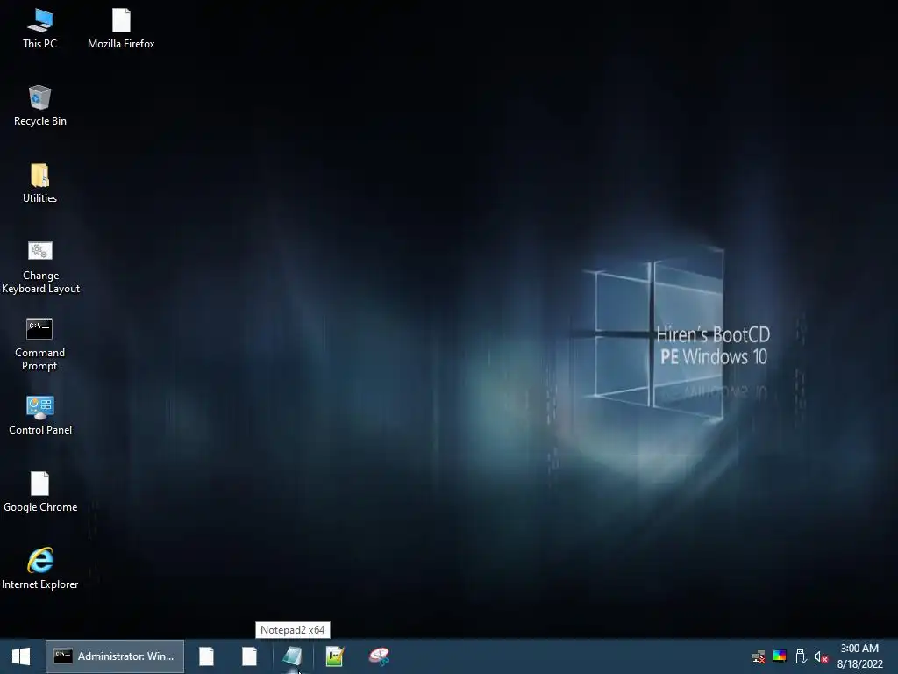Open the Windows Start menu
The height and width of the screenshot is (674, 898).
[21, 656]
